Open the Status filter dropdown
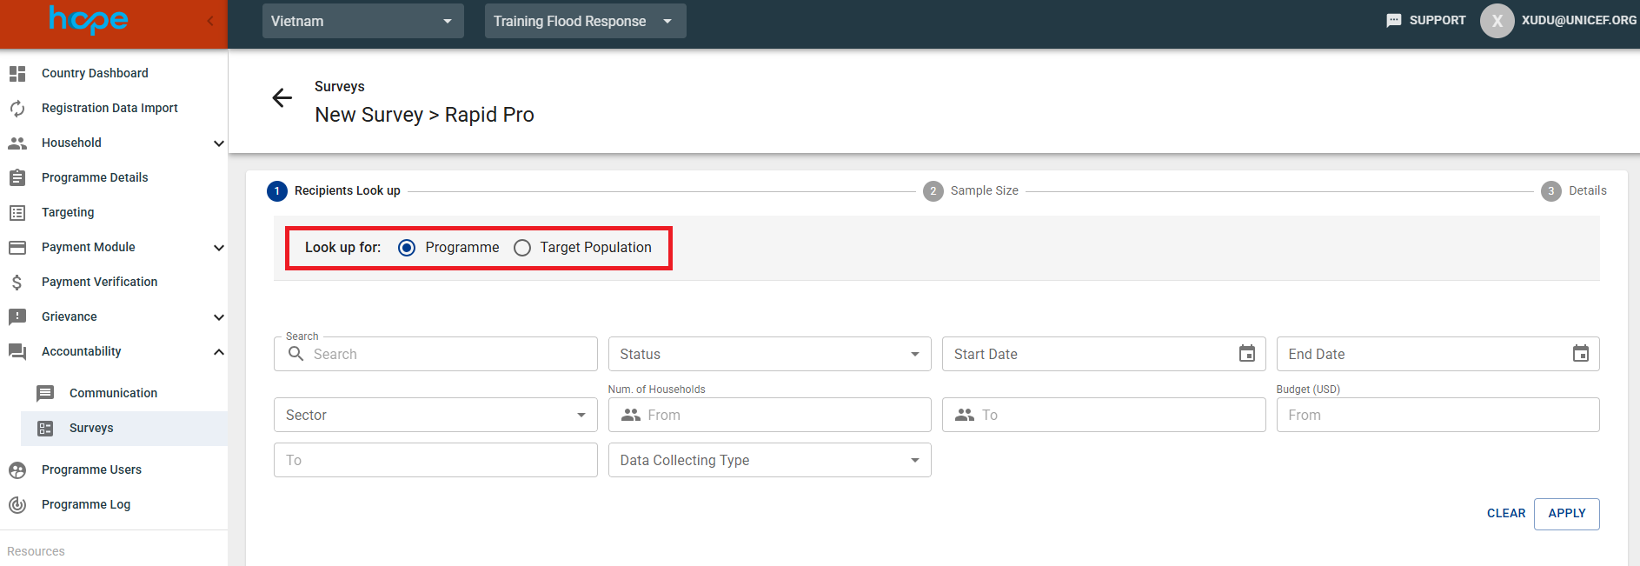The width and height of the screenshot is (1640, 566). (769, 354)
